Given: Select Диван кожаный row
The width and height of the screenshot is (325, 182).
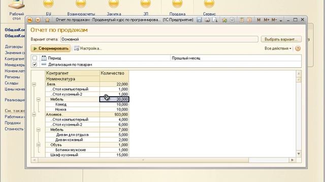Looking at the screenshot, I should [x=72, y=140].
